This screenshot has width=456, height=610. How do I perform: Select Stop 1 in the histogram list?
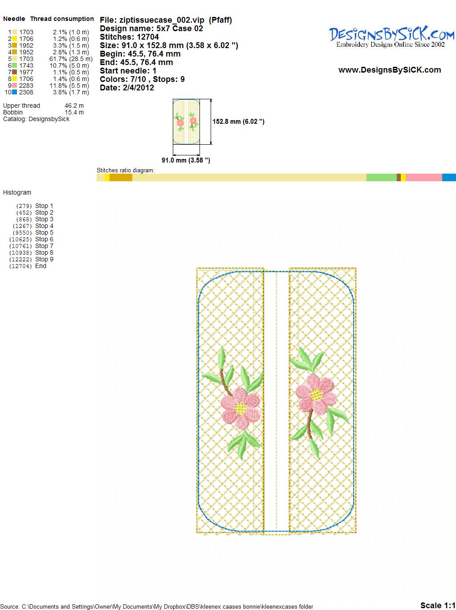(x=44, y=206)
